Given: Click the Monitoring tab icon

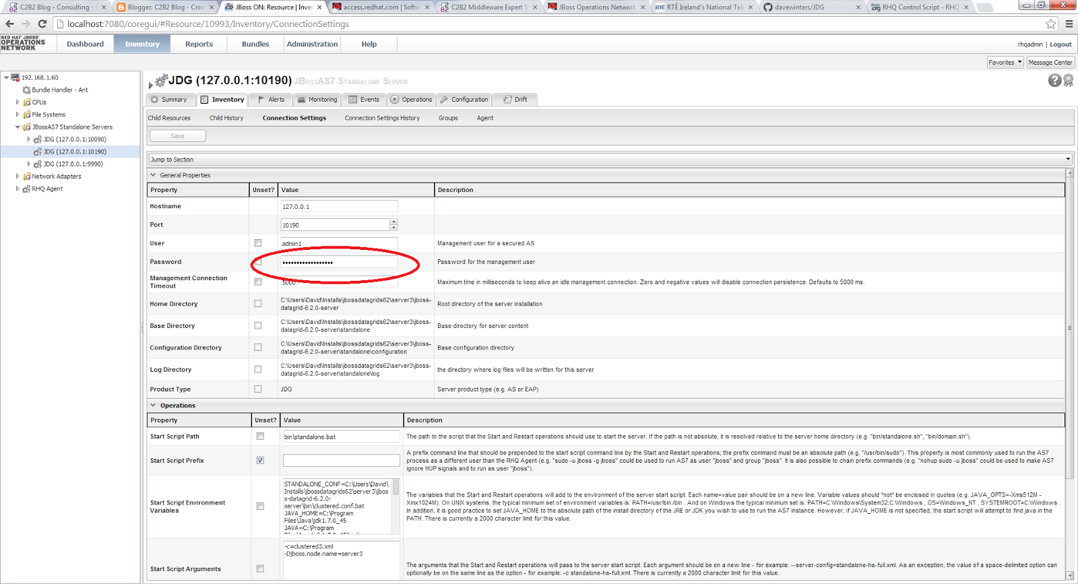Looking at the screenshot, I should click(x=302, y=99).
